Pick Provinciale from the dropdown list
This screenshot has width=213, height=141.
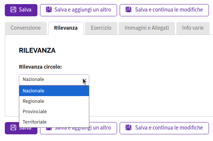(54, 111)
